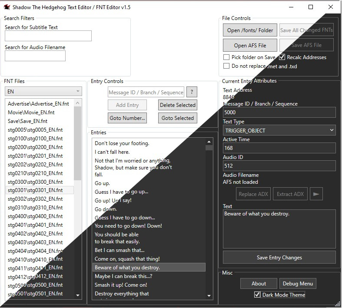Select Save\Save_EN.fnt file
The height and width of the screenshot is (308, 342).
40,121
